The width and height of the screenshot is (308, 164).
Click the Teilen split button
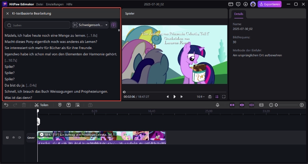point(42,105)
